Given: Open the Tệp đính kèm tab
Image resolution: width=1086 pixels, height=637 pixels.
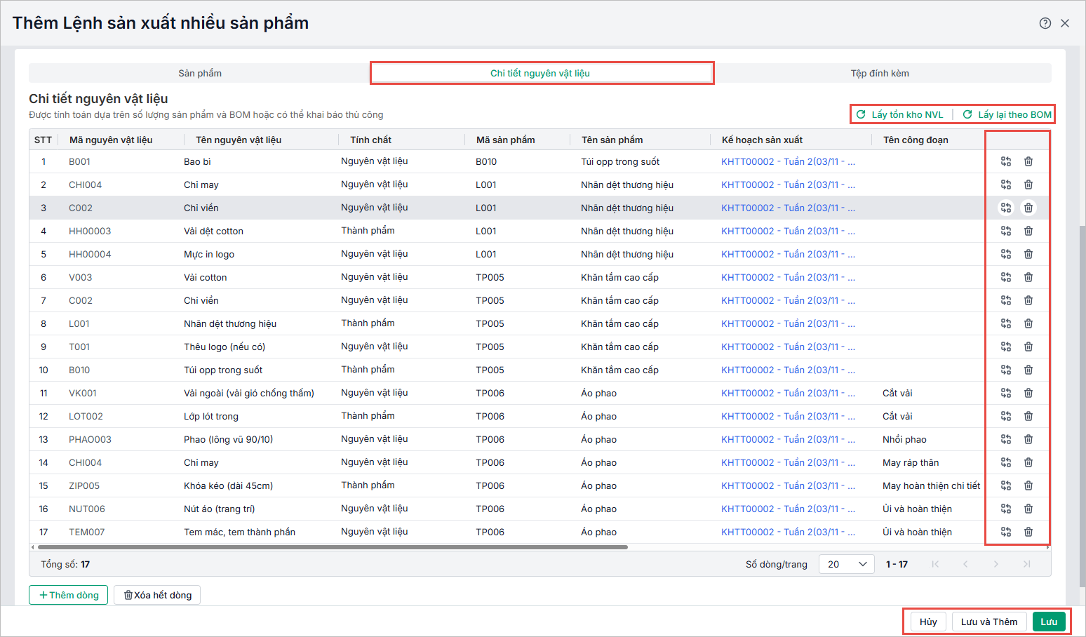Looking at the screenshot, I should [x=879, y=73].
